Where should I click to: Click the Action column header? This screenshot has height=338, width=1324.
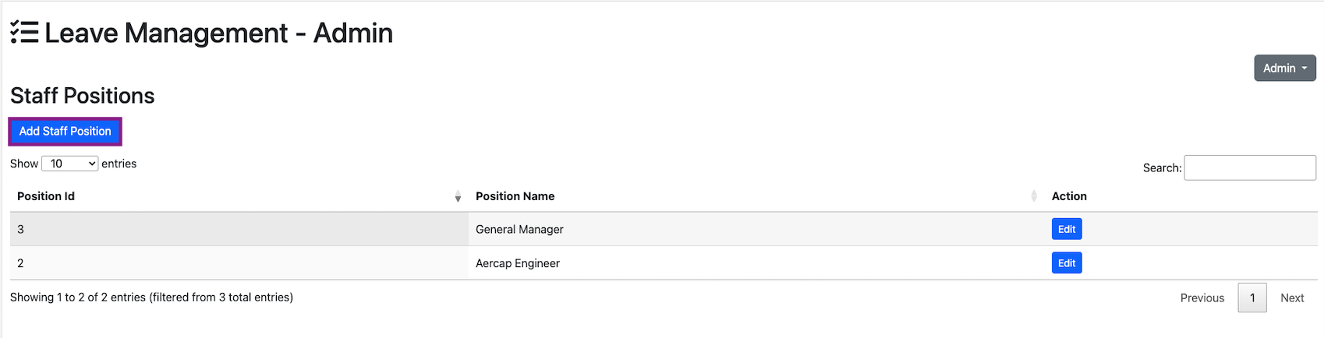point(1069,196)
